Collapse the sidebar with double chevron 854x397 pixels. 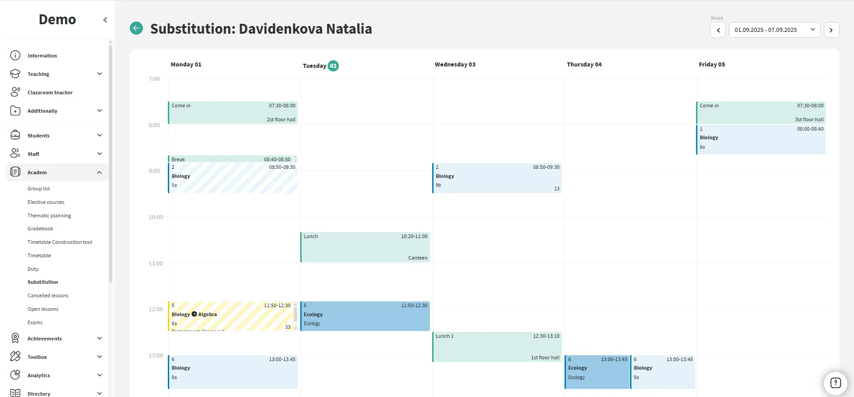(x=105, y=20)
